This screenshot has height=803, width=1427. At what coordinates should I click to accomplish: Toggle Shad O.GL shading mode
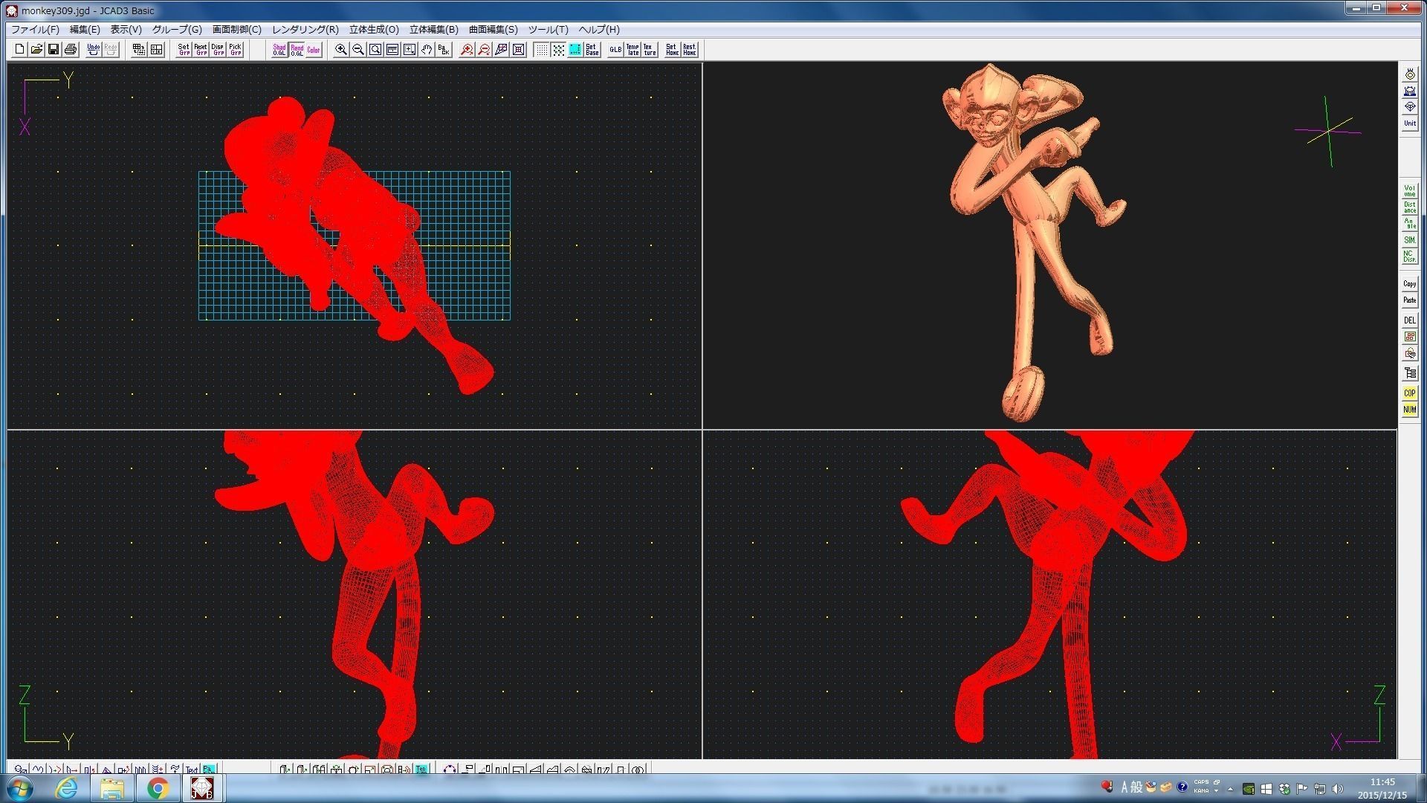(279, 50)
